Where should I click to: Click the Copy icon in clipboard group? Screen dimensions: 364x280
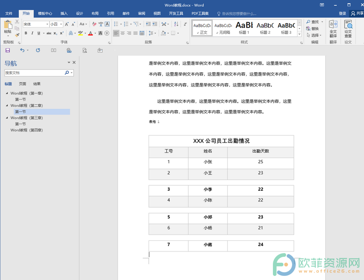[17, 28]
